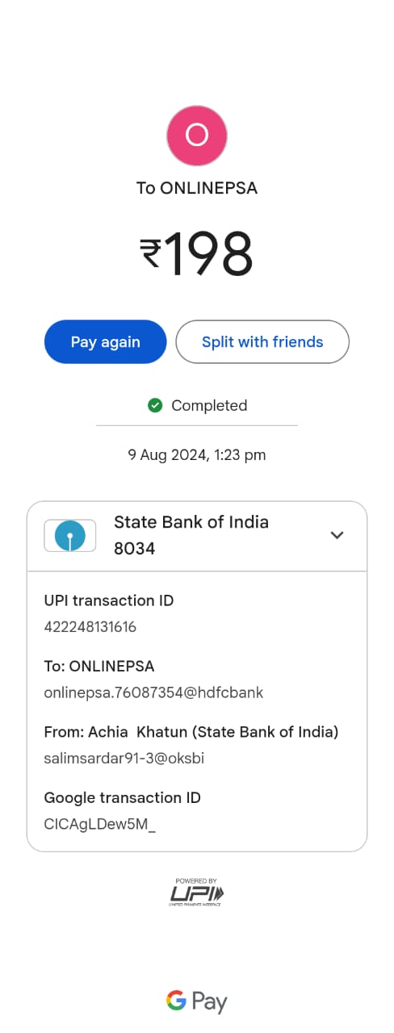
Task: Click the UPI powered-by logo
Action: coord(197,892)
